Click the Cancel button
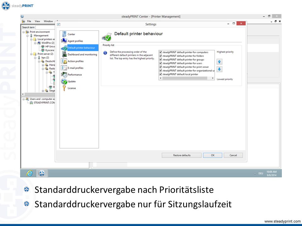 click(233, 155)
